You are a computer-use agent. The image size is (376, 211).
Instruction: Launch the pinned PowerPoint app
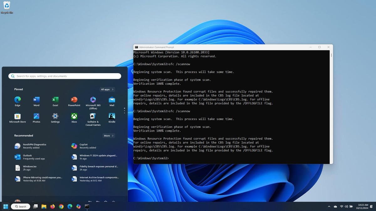74,101
